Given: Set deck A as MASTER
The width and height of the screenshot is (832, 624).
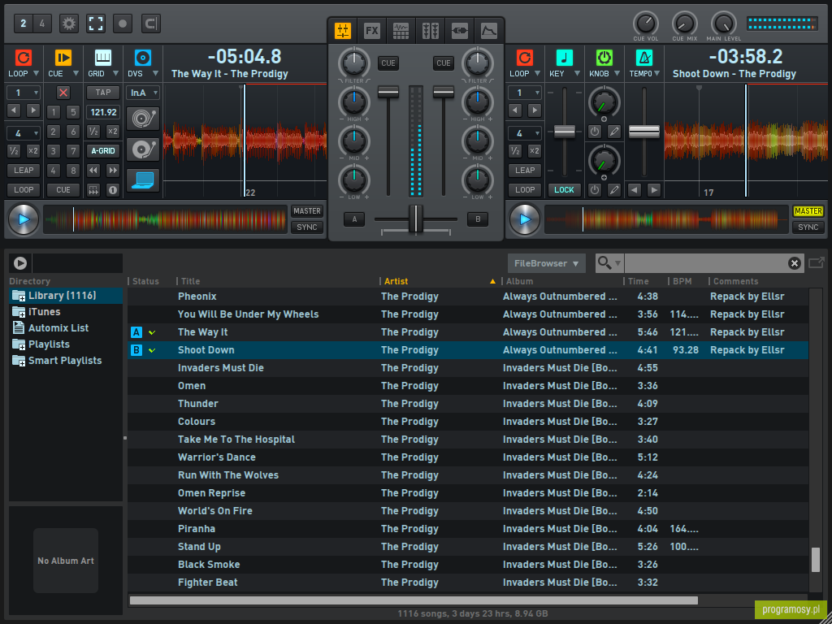Looking at the screenshot, I should click(x=306, y=211).
